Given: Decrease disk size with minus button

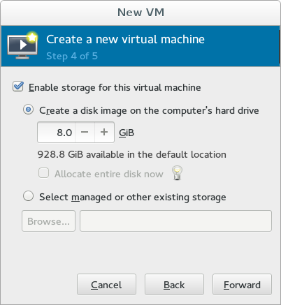Looking at the screenshot, I should pyautogui.click(x=85, y=132).
